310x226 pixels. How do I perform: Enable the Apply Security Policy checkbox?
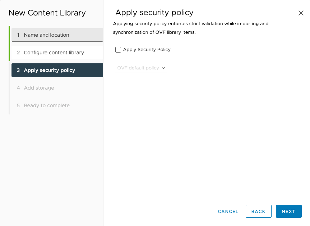point(118,50)
